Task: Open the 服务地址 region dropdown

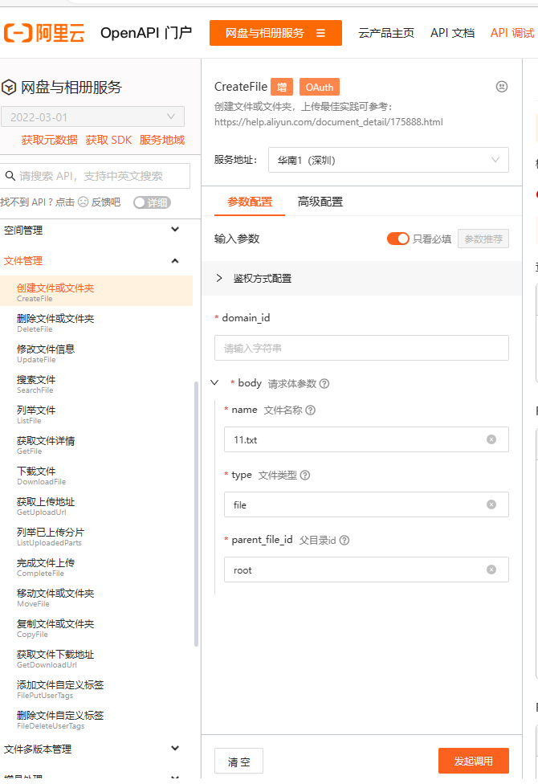Action: click(389, 160)
